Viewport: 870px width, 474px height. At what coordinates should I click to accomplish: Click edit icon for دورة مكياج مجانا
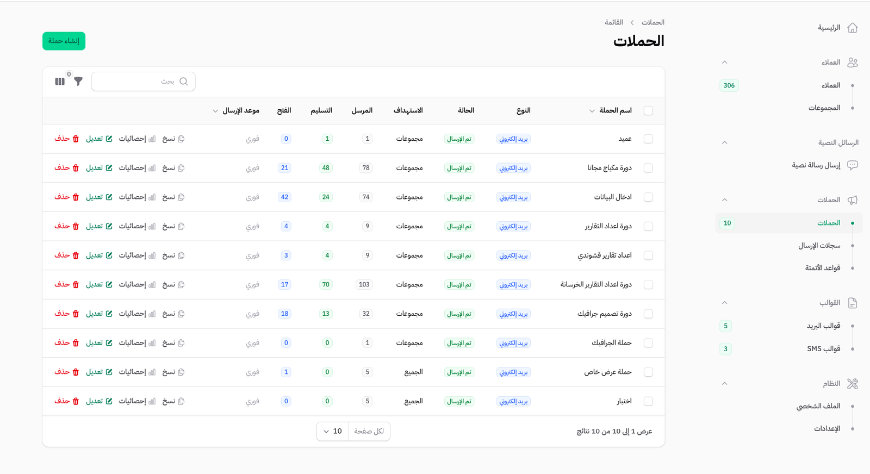click(x=109, y=168)
